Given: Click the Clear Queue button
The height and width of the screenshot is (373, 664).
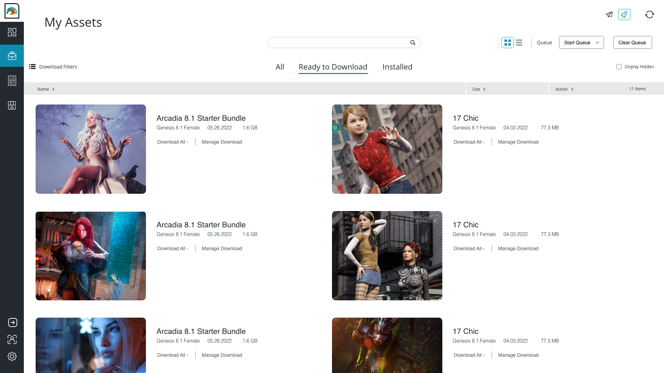Looking at the screenshot, I should 633,43.
